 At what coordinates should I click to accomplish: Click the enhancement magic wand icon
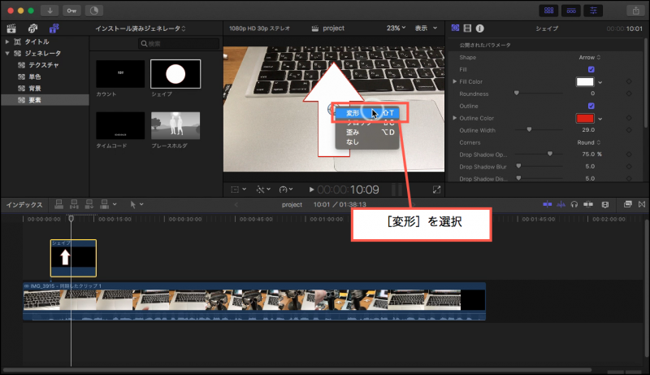click(260, 190)
